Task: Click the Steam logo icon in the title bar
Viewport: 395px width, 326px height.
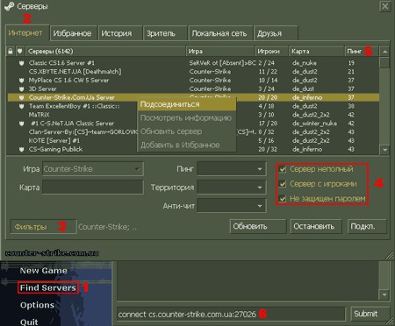Action: point(10,6)
